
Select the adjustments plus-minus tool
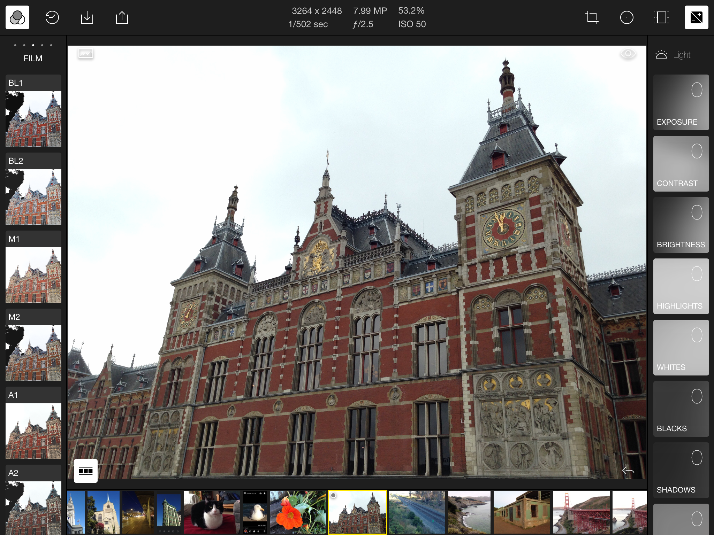(x=697, y=17)
